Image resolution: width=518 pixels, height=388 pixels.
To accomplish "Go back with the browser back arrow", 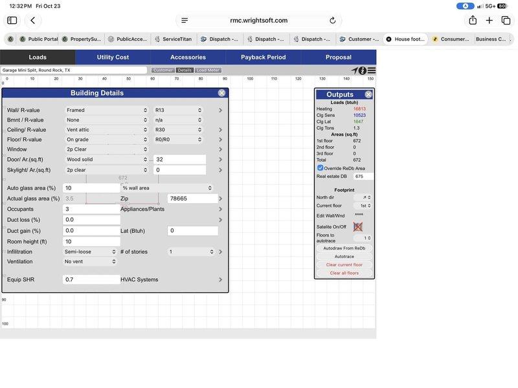I will point(33,21).
